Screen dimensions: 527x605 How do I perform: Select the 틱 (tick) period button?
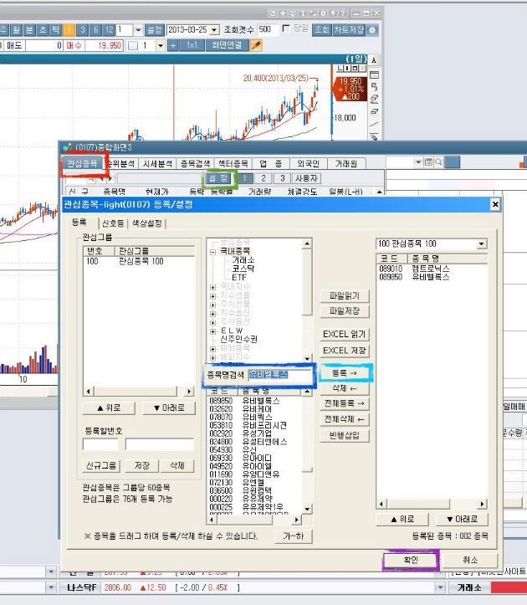[56, 30]
